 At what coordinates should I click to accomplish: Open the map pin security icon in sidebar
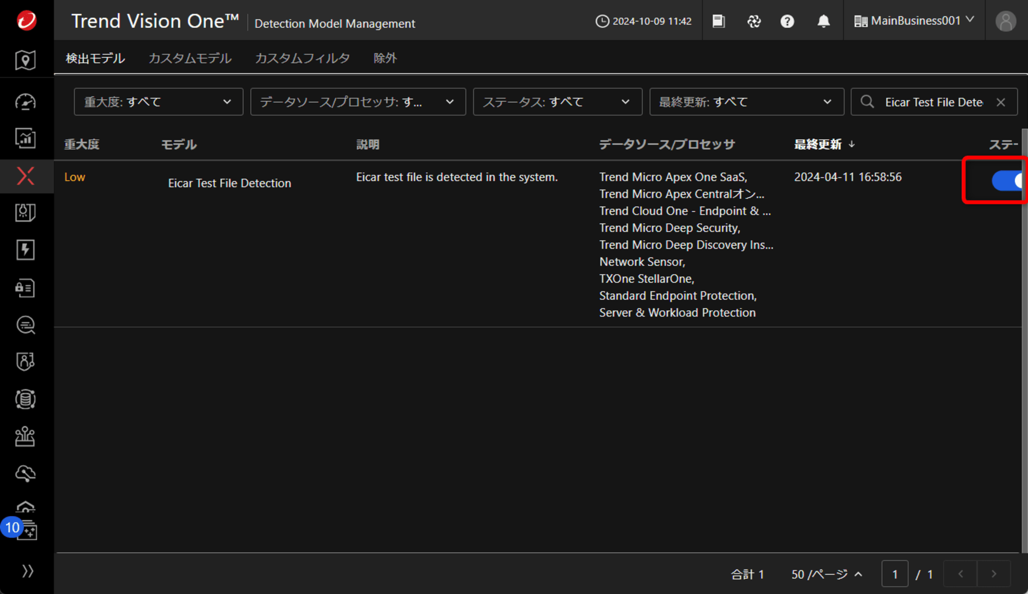coord(25,60)
